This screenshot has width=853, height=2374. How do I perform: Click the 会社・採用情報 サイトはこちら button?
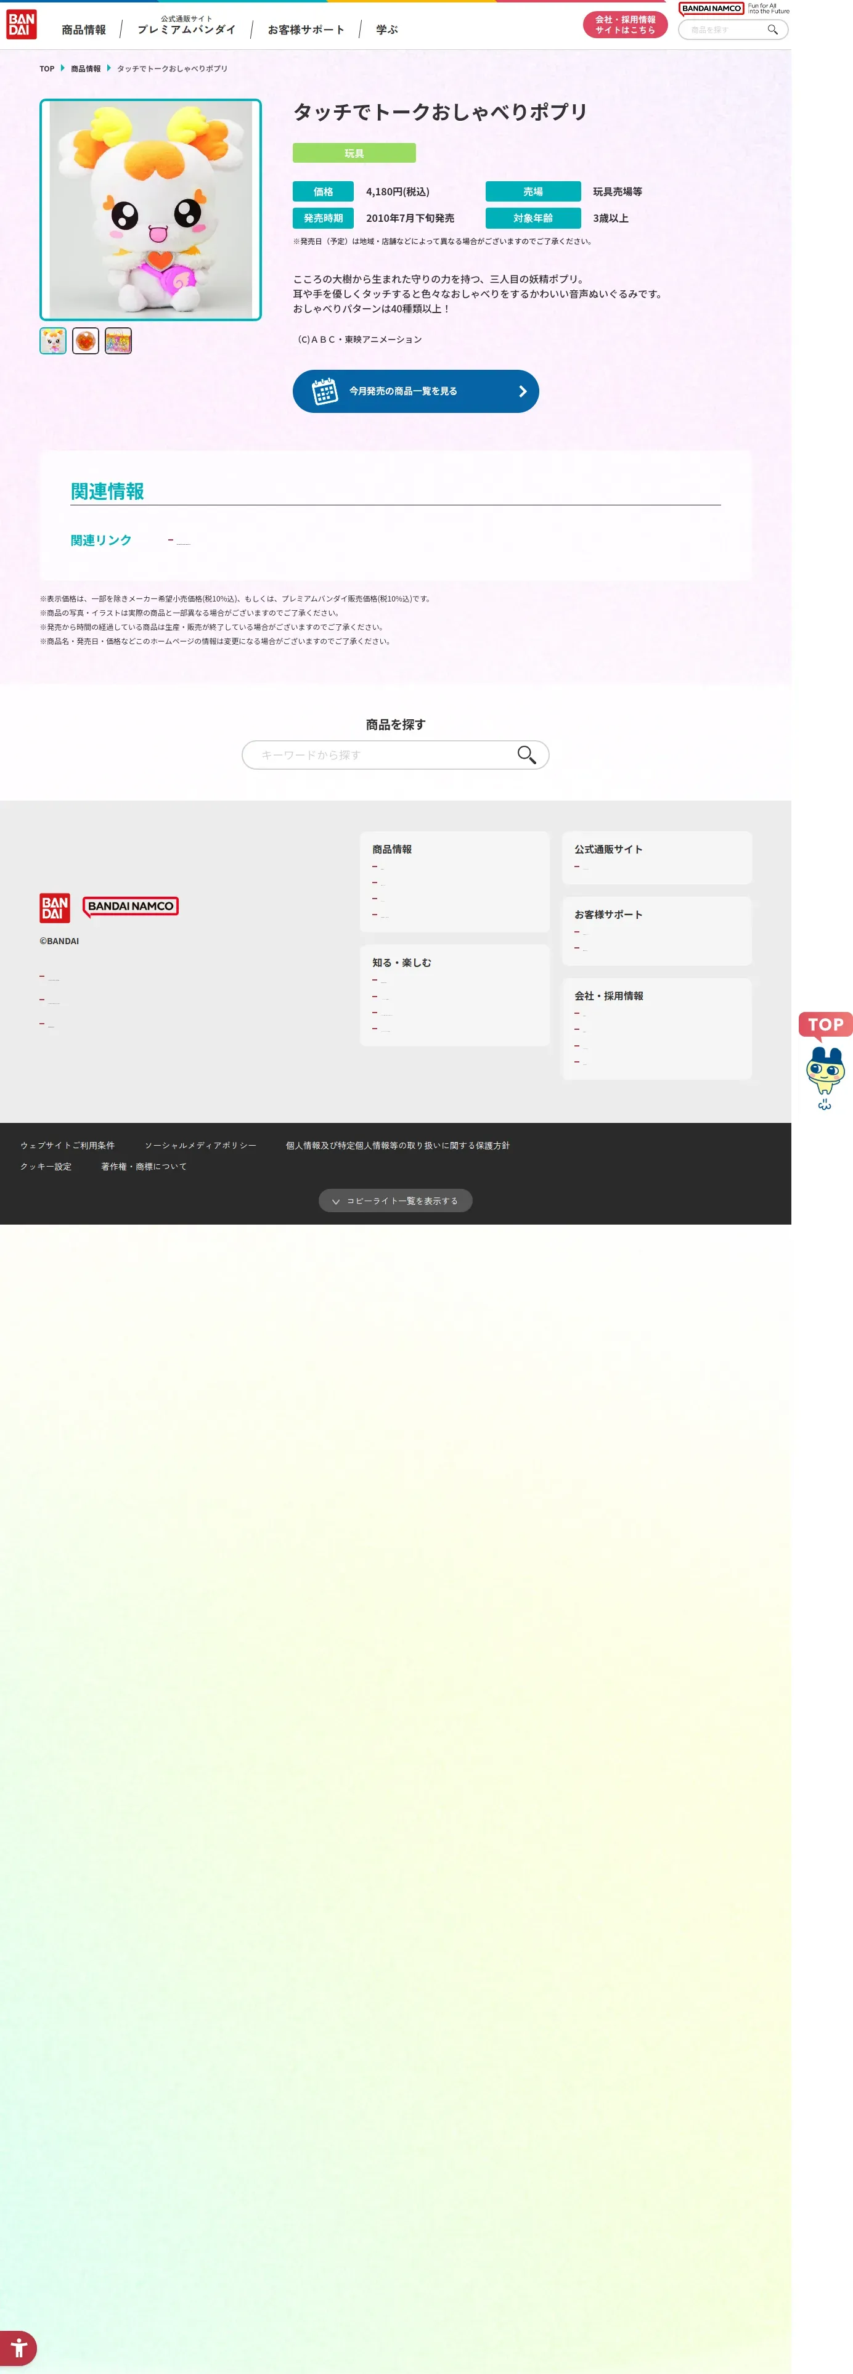(x=624, y=25)
